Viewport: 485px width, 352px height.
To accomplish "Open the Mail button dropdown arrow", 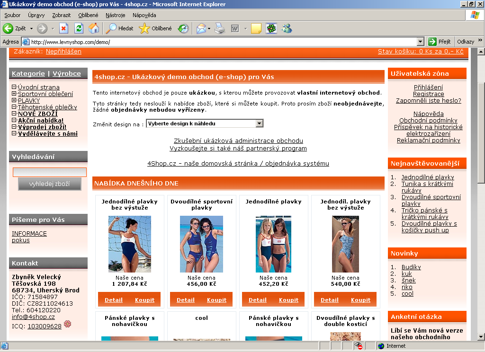I will 209,28.
